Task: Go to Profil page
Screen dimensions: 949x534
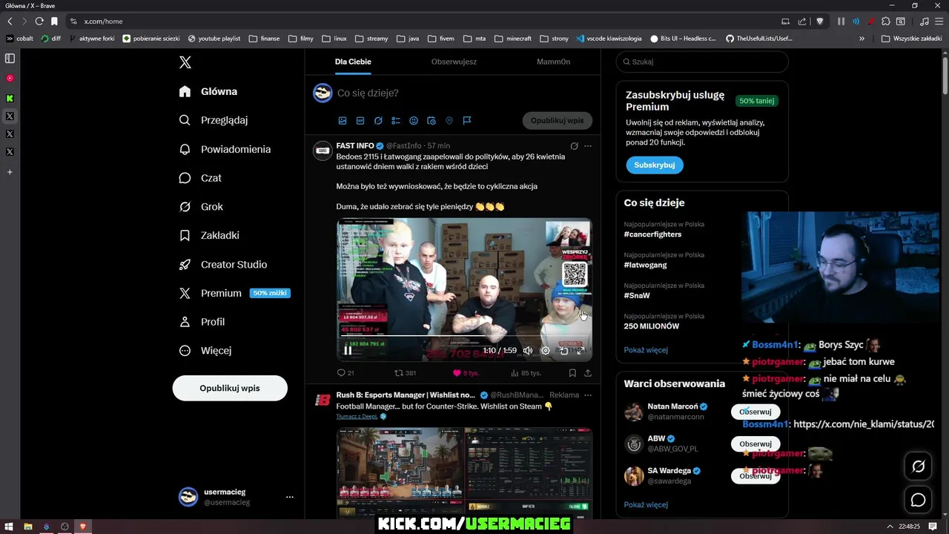Action: (x=202, y=322)
